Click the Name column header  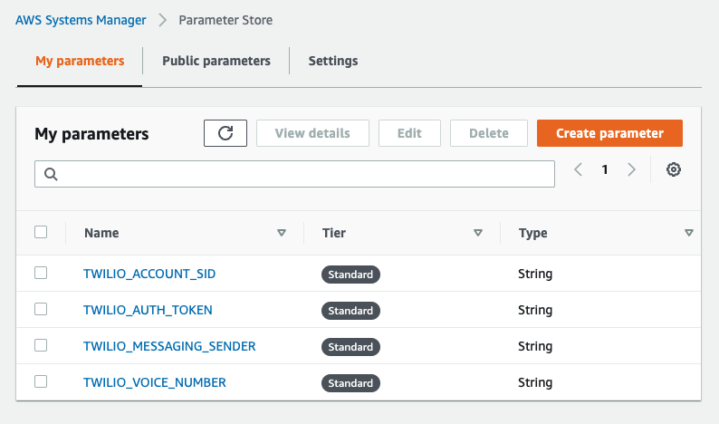click(x=101, y=233)
